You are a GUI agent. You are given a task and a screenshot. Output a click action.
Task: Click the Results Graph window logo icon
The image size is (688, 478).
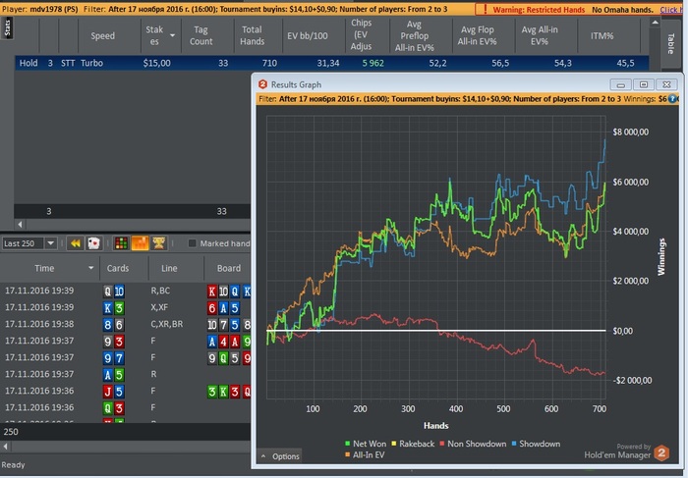click(x=262, y=84)
